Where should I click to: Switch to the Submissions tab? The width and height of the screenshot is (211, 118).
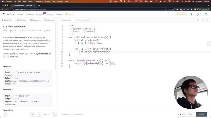[x=49, y=20]
